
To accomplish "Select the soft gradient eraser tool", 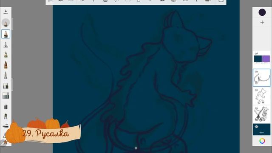I will pos(6,96).
